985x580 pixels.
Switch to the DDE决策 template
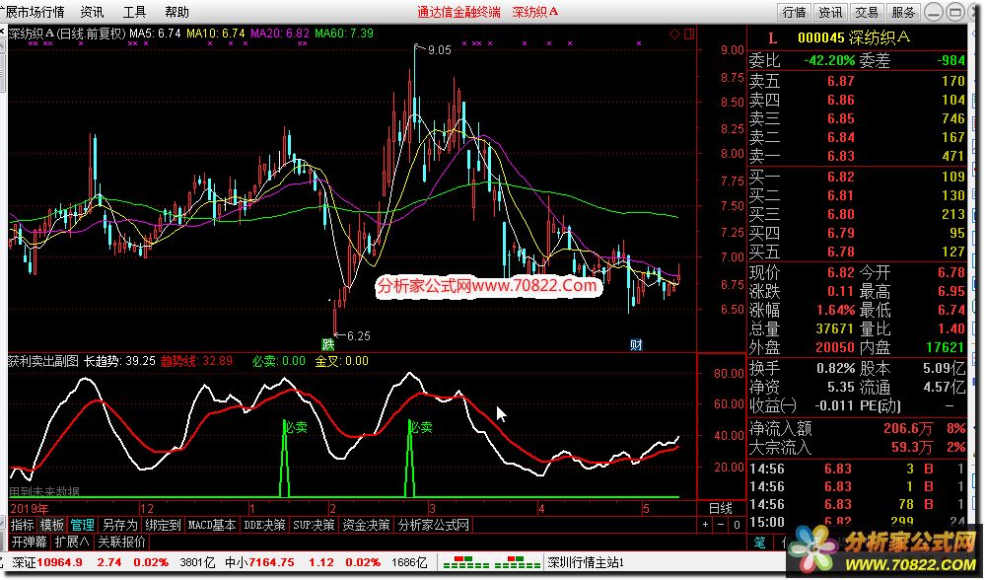pyautogui.click(x=264, y=525)
